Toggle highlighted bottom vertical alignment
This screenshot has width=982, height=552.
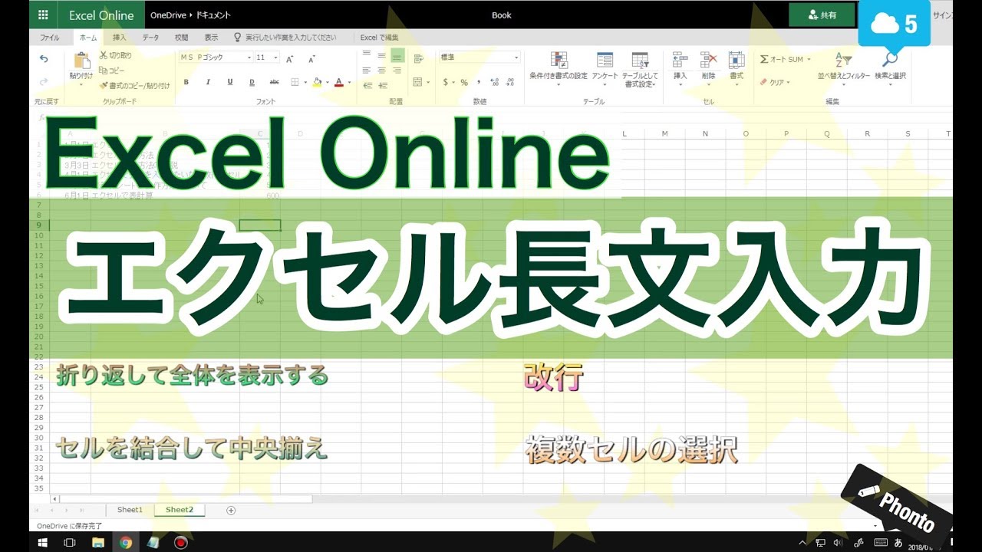tap(397, 55)
